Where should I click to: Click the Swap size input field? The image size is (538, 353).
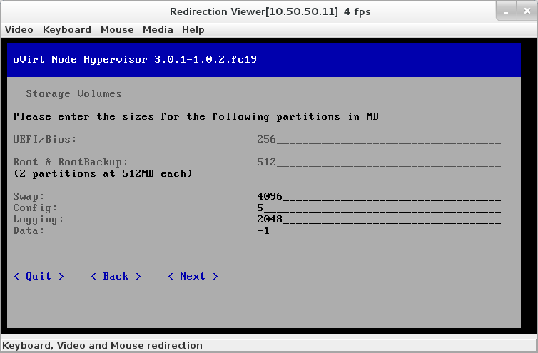[378, 196]
